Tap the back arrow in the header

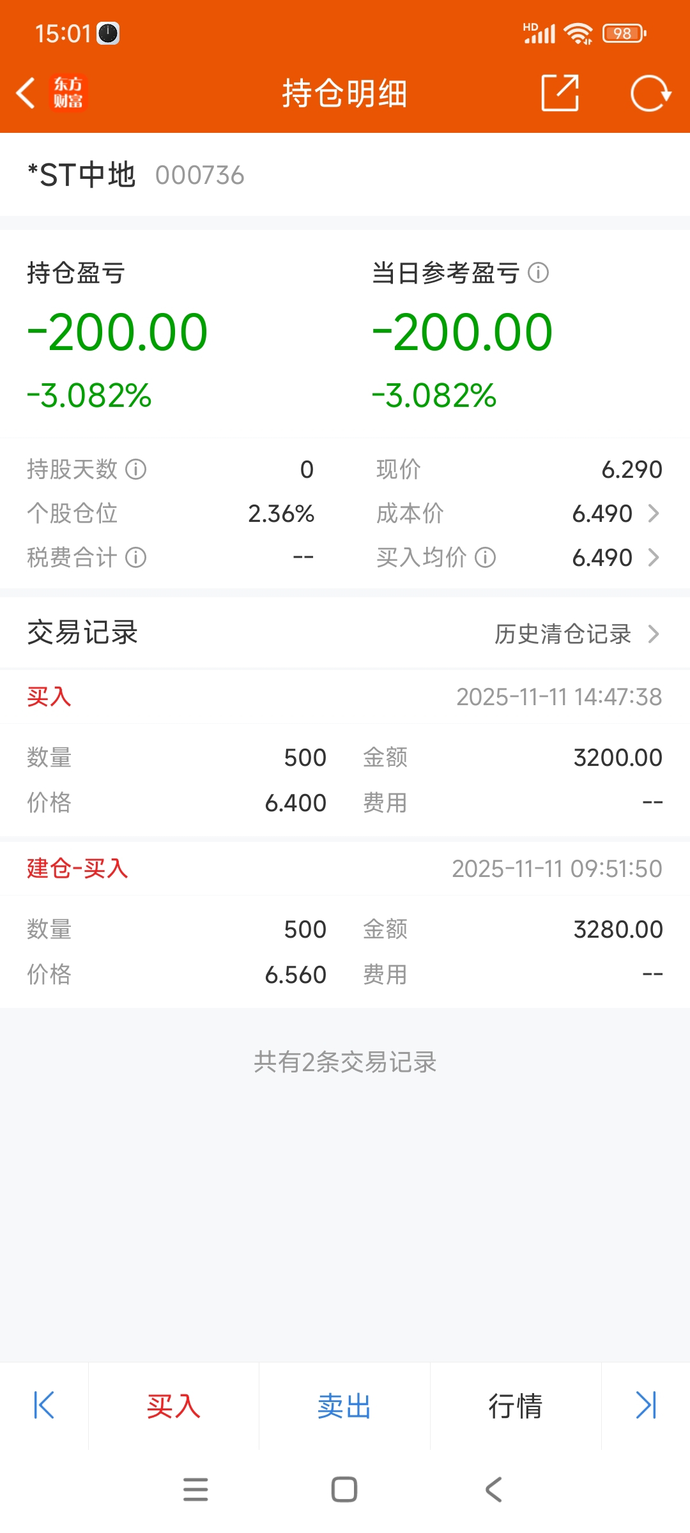click(26, 93)
